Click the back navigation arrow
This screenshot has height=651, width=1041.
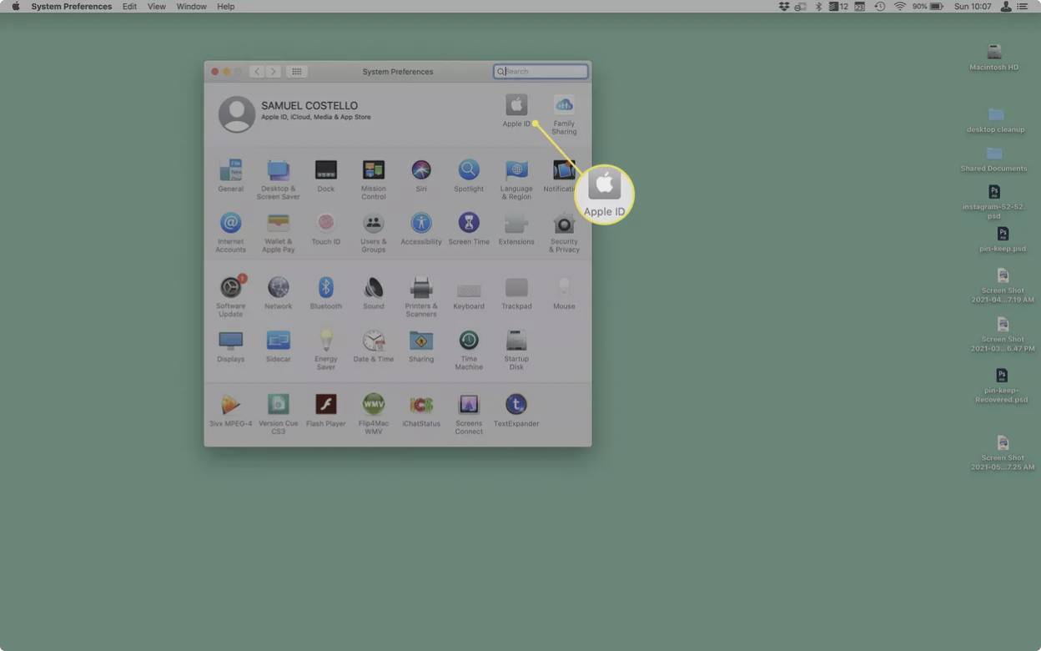pyautogui.click(x=257, y=71)
